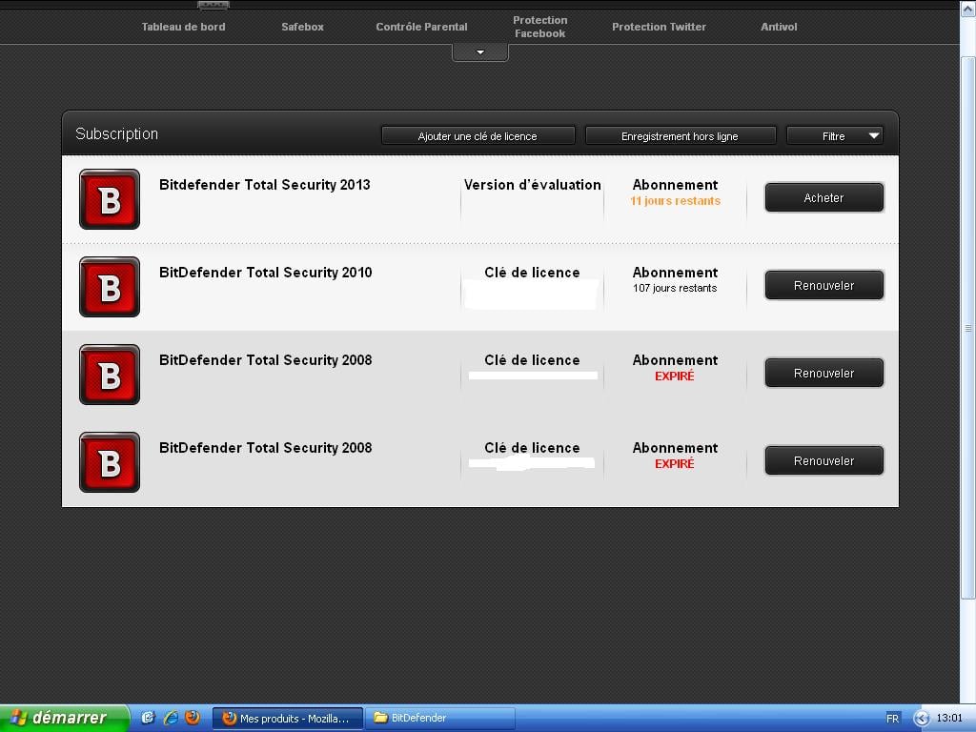
Task: Open the Protection Facebook tab
Action: 539,27
